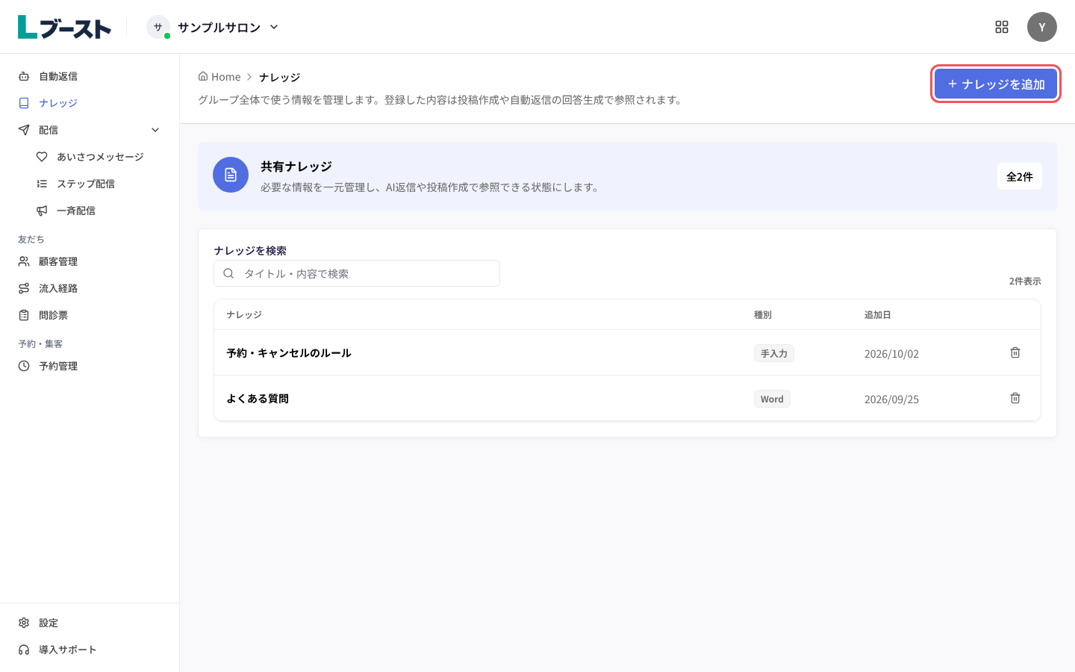This screenshot has height=672, width=1075.
Task: Click the 自動返信 robot icon
Action: 24,76
